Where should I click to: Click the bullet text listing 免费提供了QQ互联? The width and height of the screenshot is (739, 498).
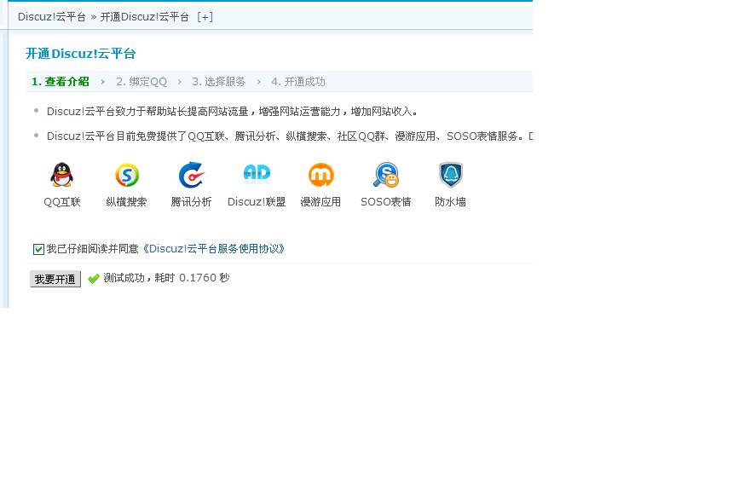[290, 136]
